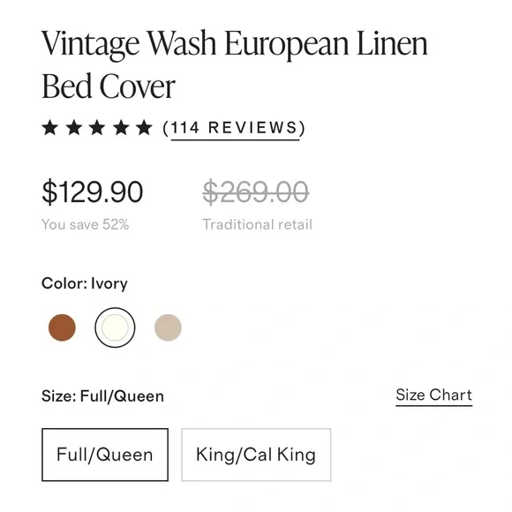Click the fourth rating star
512x512 pixels.
tap(121, 127)
